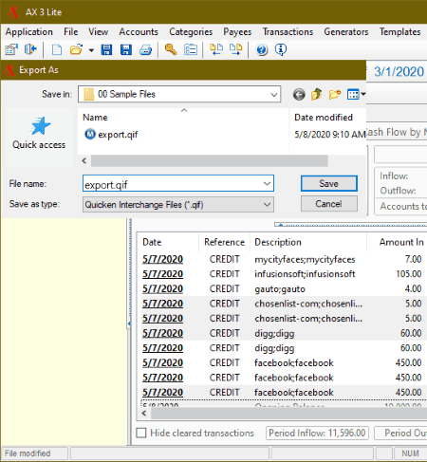
Task: Click the 105.00 amount value
Action: coord(409,274)
